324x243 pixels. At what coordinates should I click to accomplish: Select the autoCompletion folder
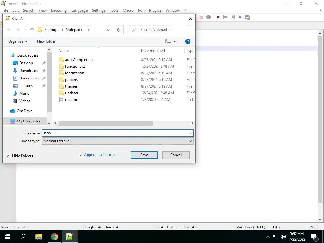(79, 60)
